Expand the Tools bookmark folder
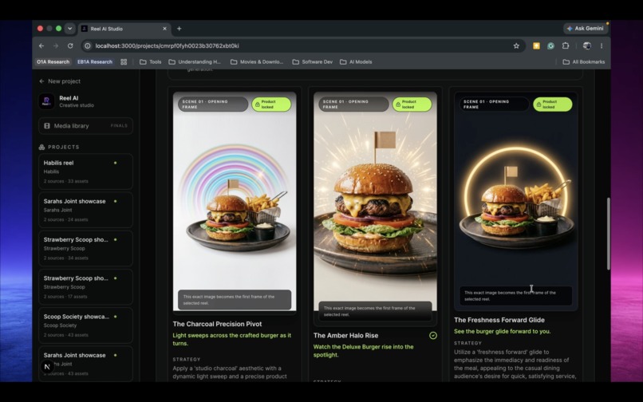This screenshot has height=402, width=643. 151,62
